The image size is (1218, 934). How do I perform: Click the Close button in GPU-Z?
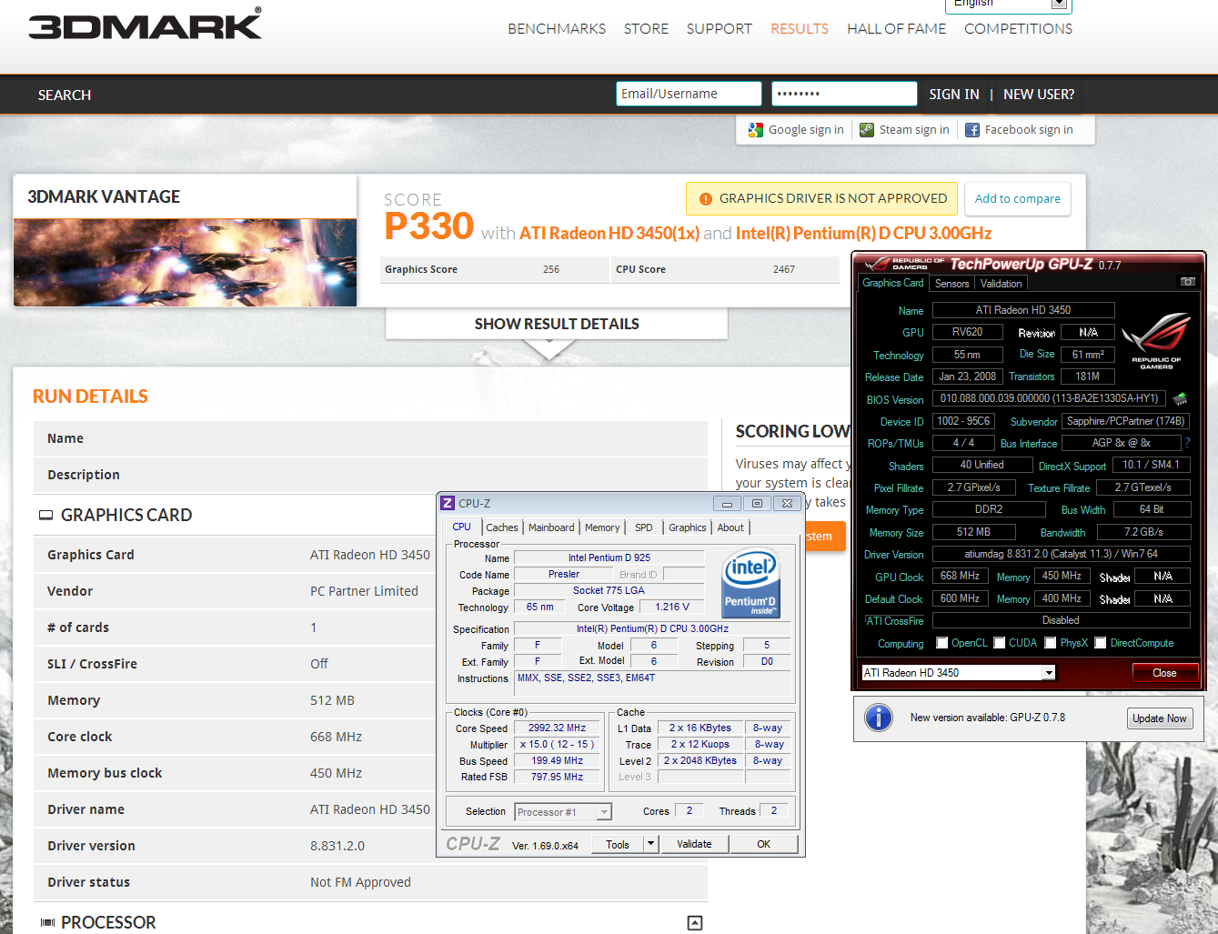click(x=1164, y=673)
